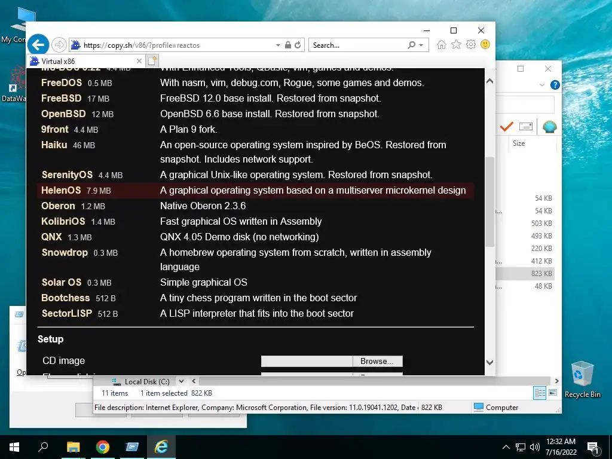Viewport: 612px width, 459px height.
Task: Open taskbar search magnifier
Action: (x=43, y=446)
